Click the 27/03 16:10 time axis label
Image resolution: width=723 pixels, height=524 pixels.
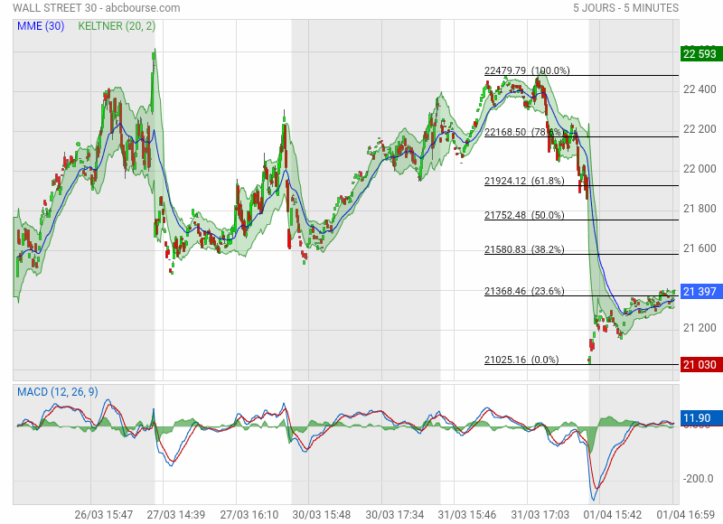[x=249, y=515]
